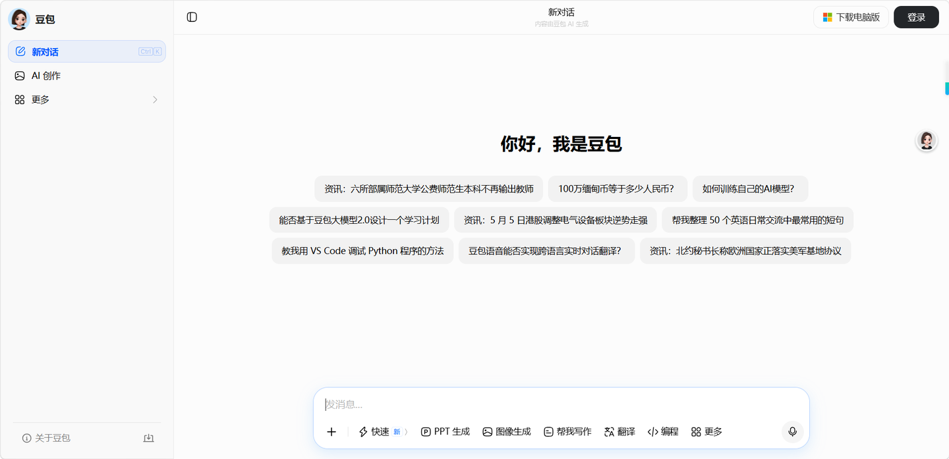Viewport: 949px width, 459px height.
Task: Select the 翻译 tool
Action: (620, 432)
